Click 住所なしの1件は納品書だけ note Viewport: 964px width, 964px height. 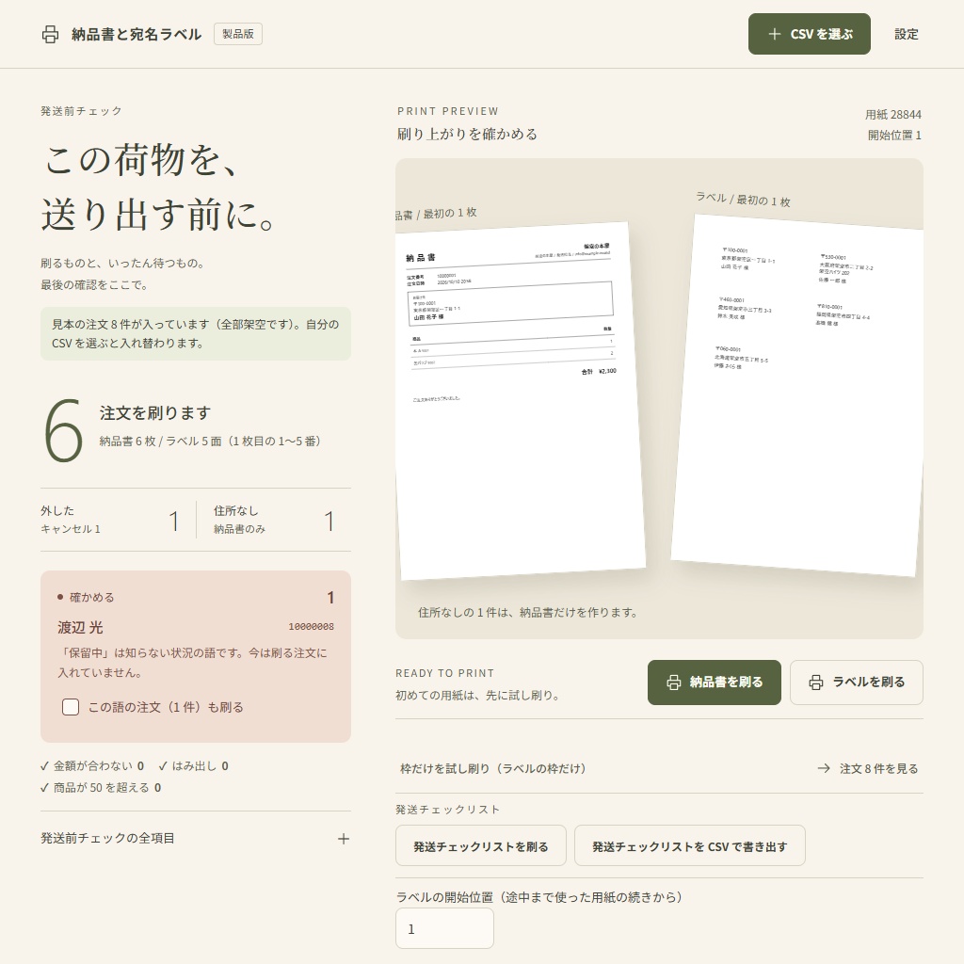coord(527,612)
